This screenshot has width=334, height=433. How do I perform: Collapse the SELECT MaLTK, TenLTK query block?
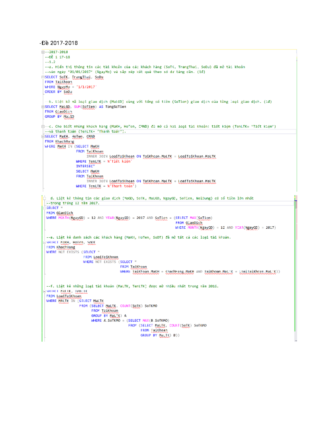point(44,291)
